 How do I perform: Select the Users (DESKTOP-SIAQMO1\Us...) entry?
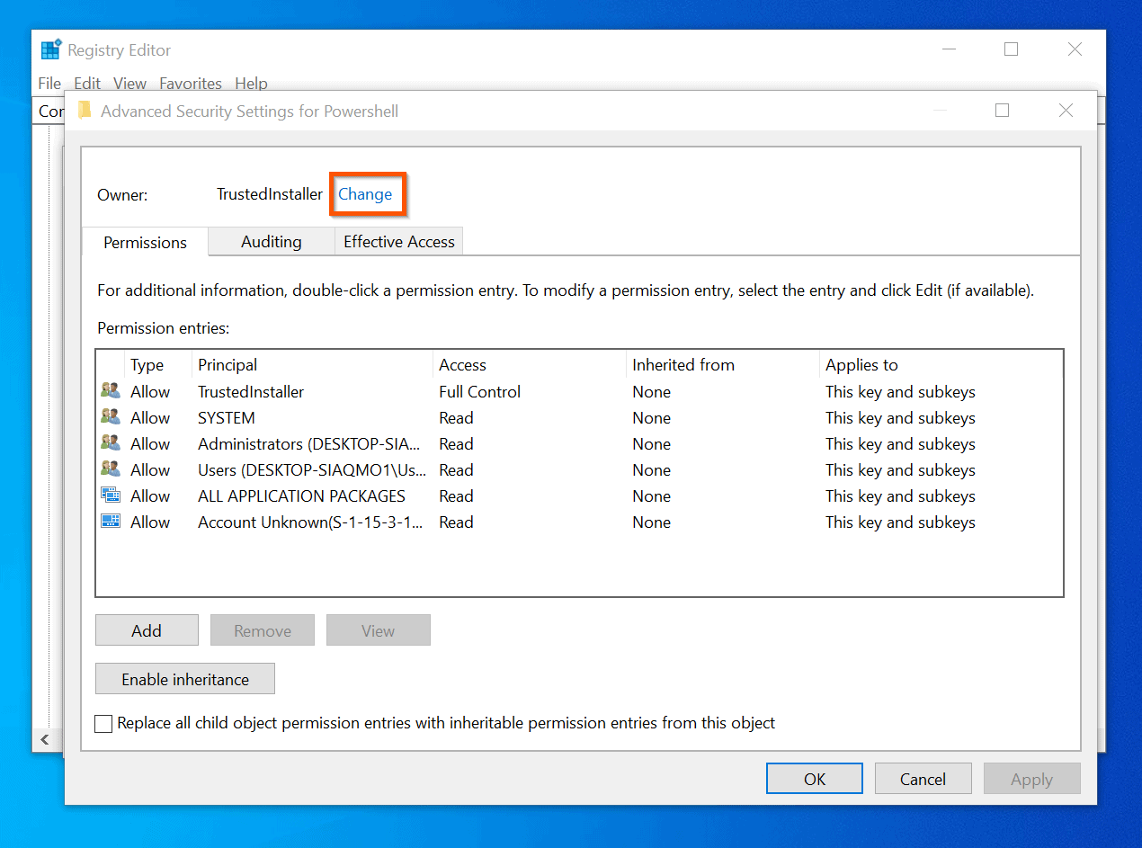579,470
